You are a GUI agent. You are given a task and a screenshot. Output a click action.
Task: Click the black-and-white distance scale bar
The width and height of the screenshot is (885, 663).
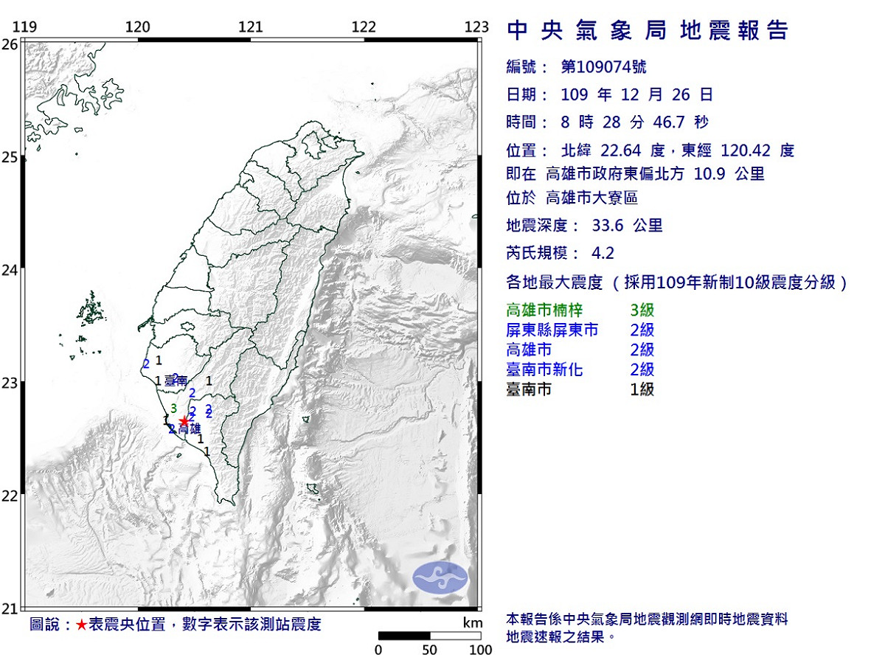point(430,636)
